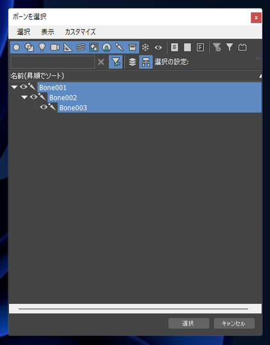This screenshot has height=345, width=270.
Task: Toggle the space warps display filter
Action: pos(81,47)
